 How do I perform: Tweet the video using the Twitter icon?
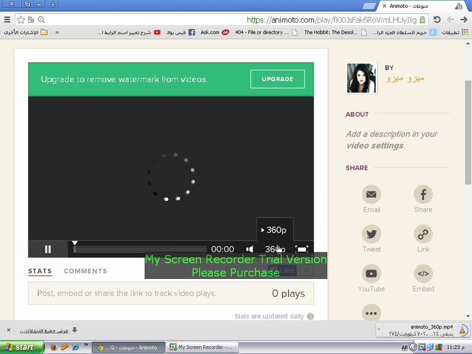(x=371, y=234)
